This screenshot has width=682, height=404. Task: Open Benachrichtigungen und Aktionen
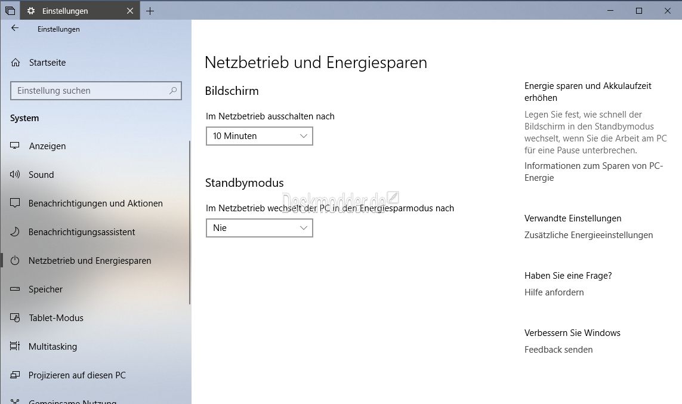tap(95, 203)
